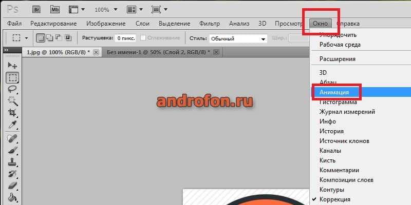The height and width of the screenshot is (205, 411).
Task: Open the Слои menu
Action: 142,24
